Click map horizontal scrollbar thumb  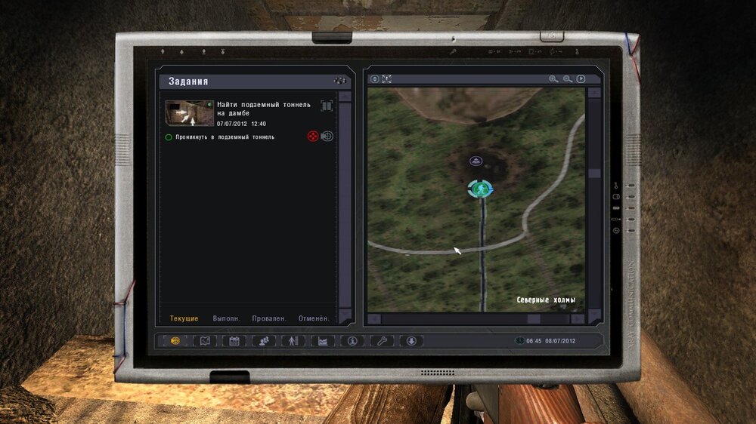pos(533,318)
